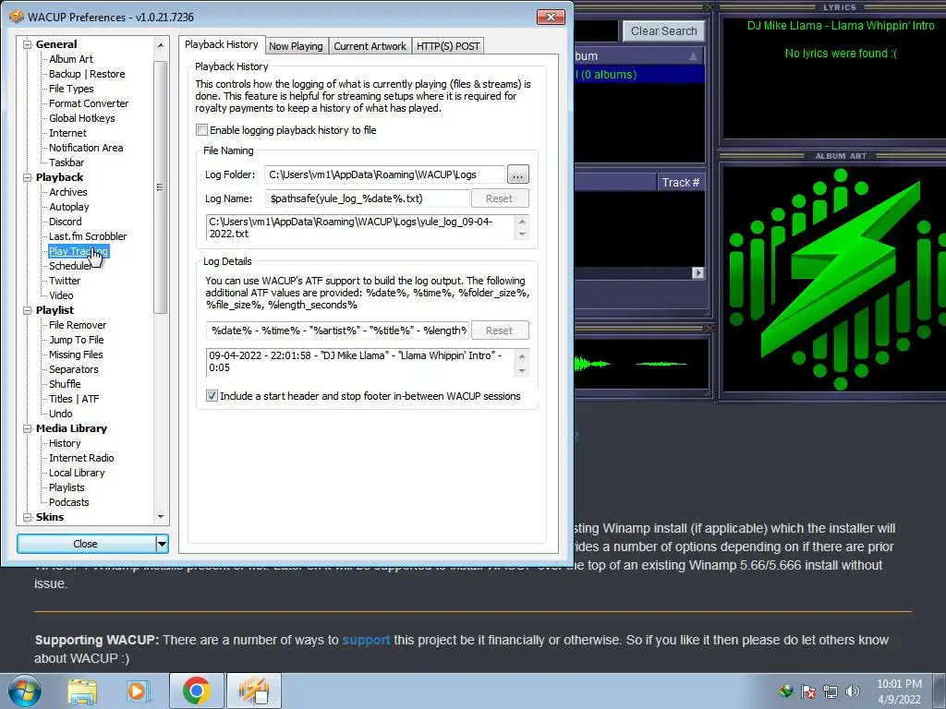Collapse the Playback tree section
The image size is (946, 709).
27,177
